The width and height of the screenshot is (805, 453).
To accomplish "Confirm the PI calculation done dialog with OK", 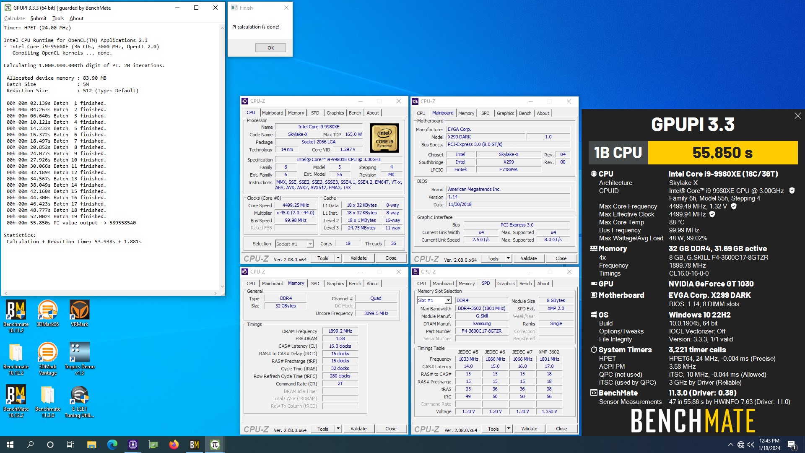I will 270,48.
